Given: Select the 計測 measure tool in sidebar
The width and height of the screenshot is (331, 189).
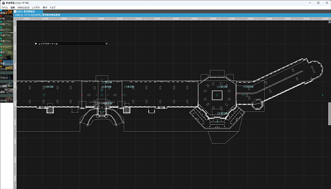Looking at the screenshot, I should 6,18.
